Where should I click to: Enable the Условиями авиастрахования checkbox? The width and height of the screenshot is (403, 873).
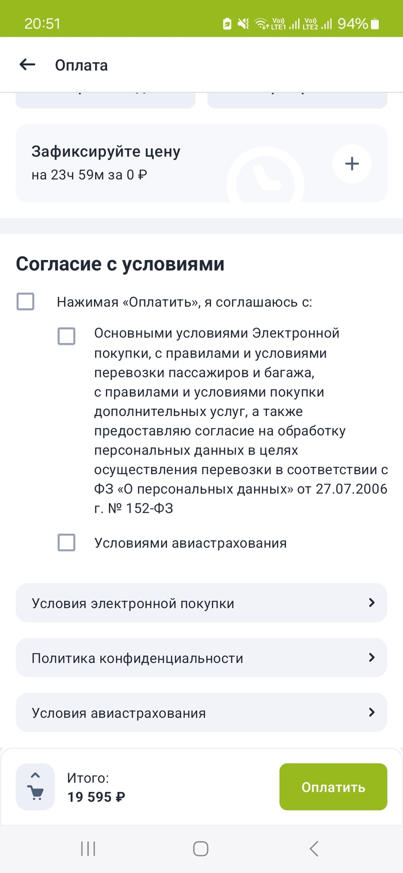(66, 542)
